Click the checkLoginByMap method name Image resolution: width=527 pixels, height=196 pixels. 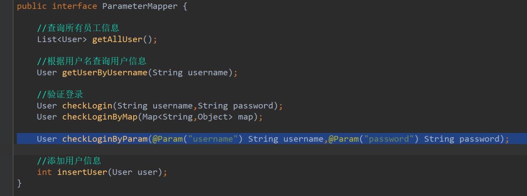pyautogui.click(x=100, y=117)
